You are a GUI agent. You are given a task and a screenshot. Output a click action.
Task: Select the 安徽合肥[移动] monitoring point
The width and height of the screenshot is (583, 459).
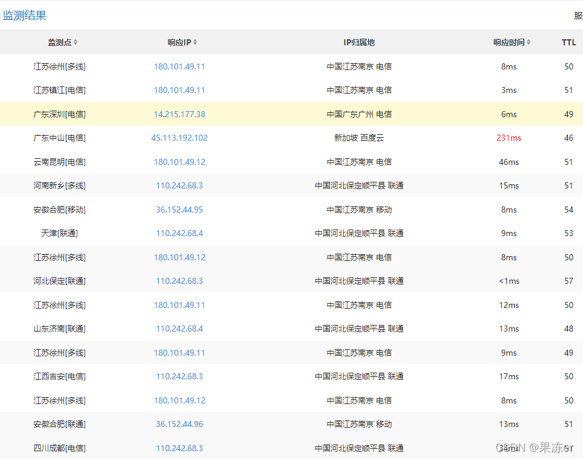[59, 210]
